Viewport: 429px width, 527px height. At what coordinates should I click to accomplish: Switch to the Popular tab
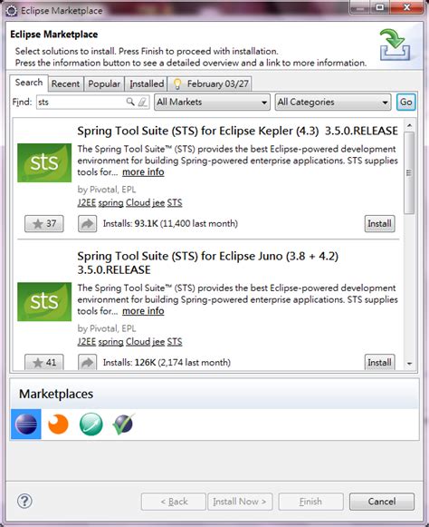click(104, 83)
